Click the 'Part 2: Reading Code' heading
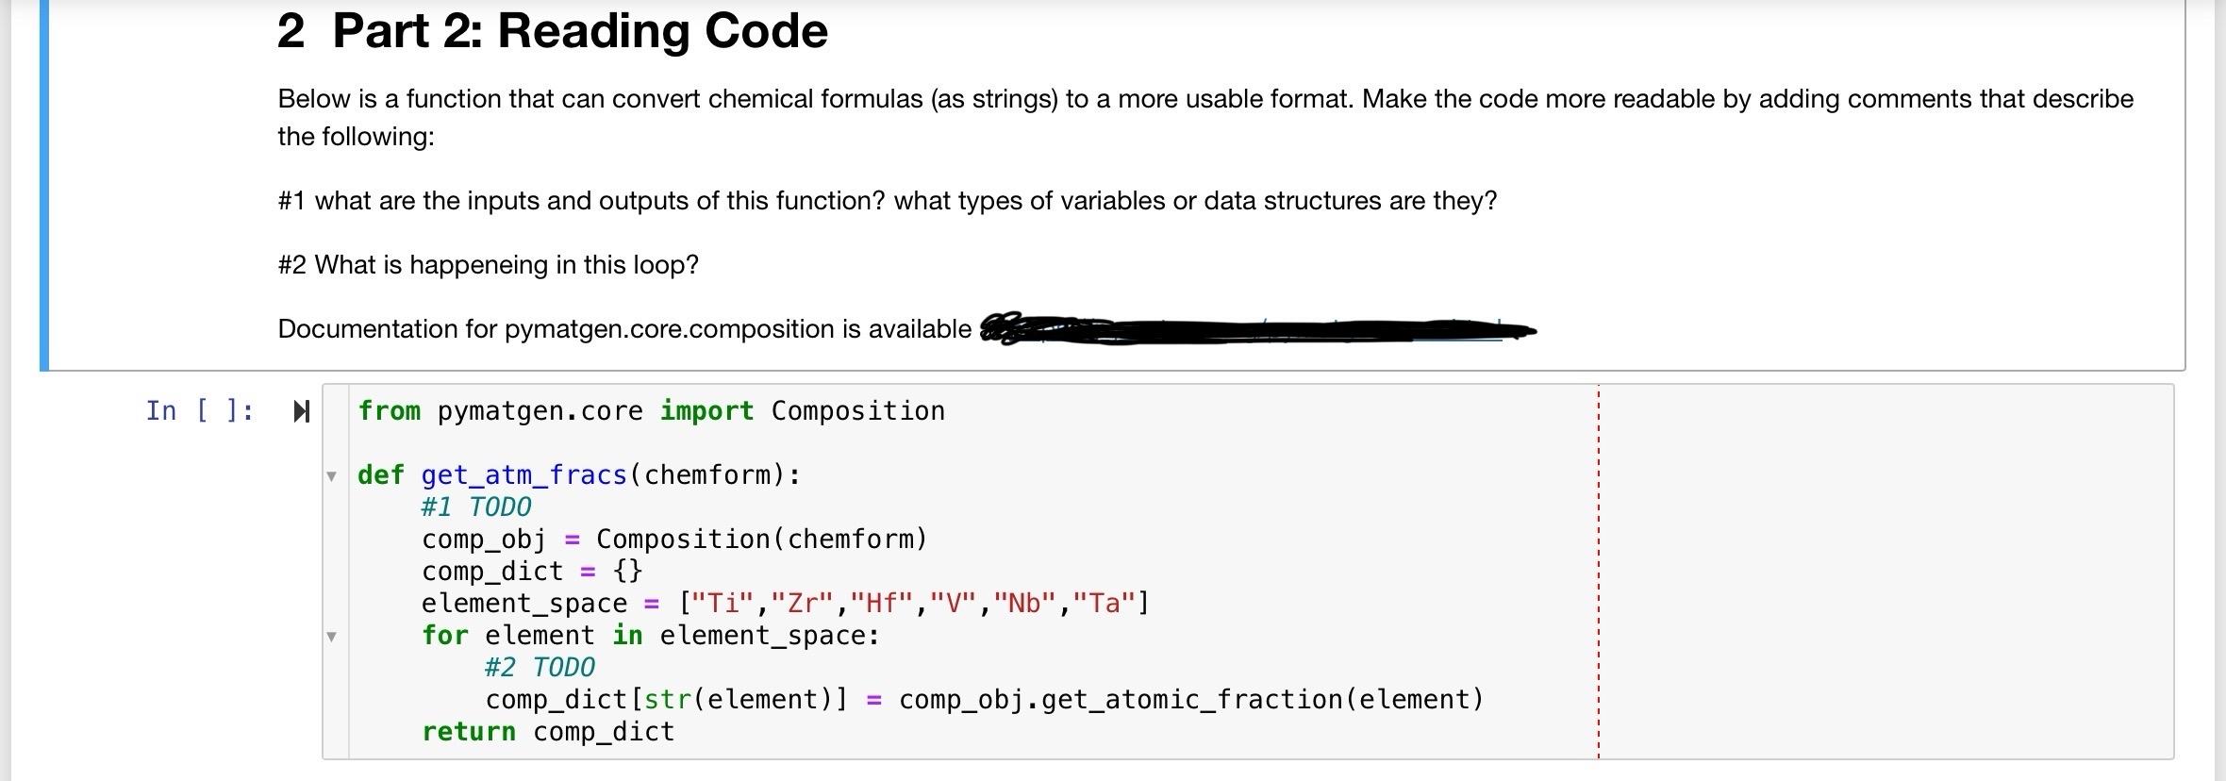2226x781 pixels. [552, 30]
